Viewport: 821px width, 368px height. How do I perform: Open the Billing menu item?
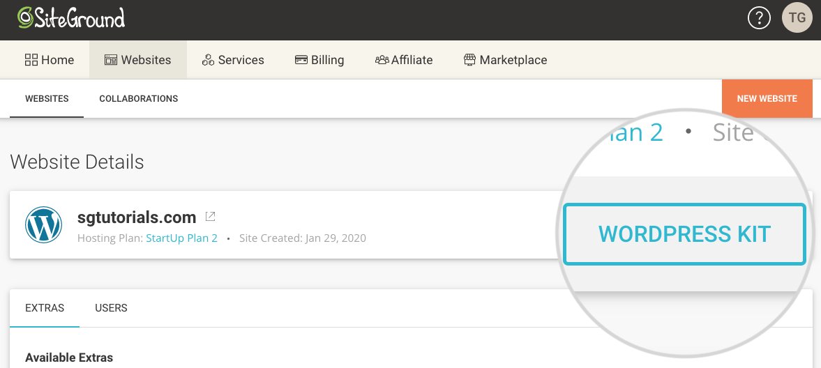[x=319, y=60]
